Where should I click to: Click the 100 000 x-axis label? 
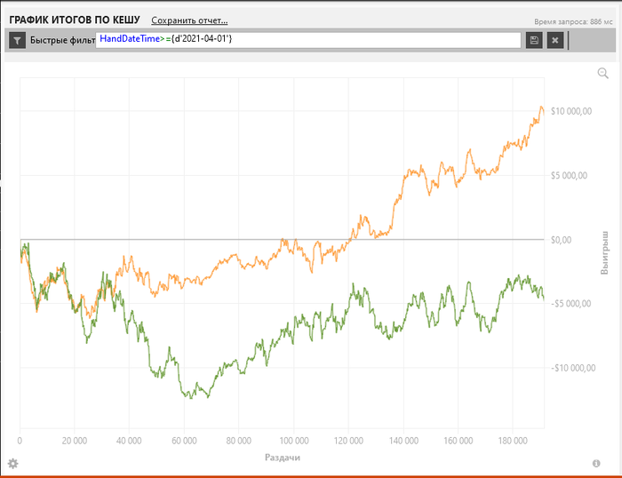(x=294, y=441)
